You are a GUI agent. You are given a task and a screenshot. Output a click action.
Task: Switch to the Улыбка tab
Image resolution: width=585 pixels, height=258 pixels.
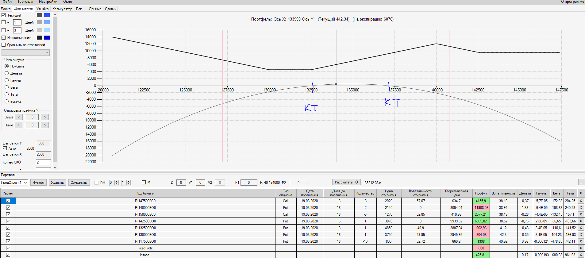43,9
